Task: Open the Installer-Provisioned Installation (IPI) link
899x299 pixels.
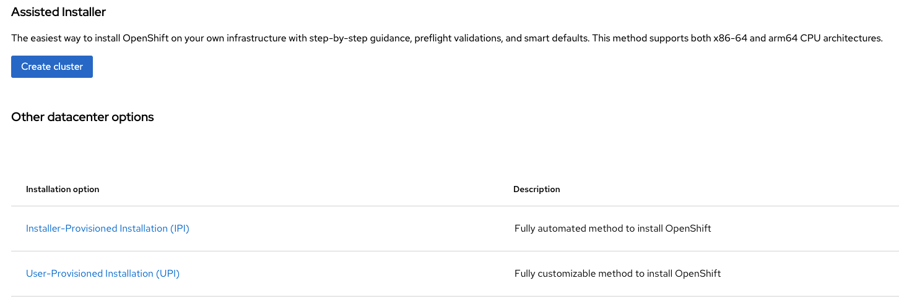Action: pyautogui.click(x=107, y=229)
